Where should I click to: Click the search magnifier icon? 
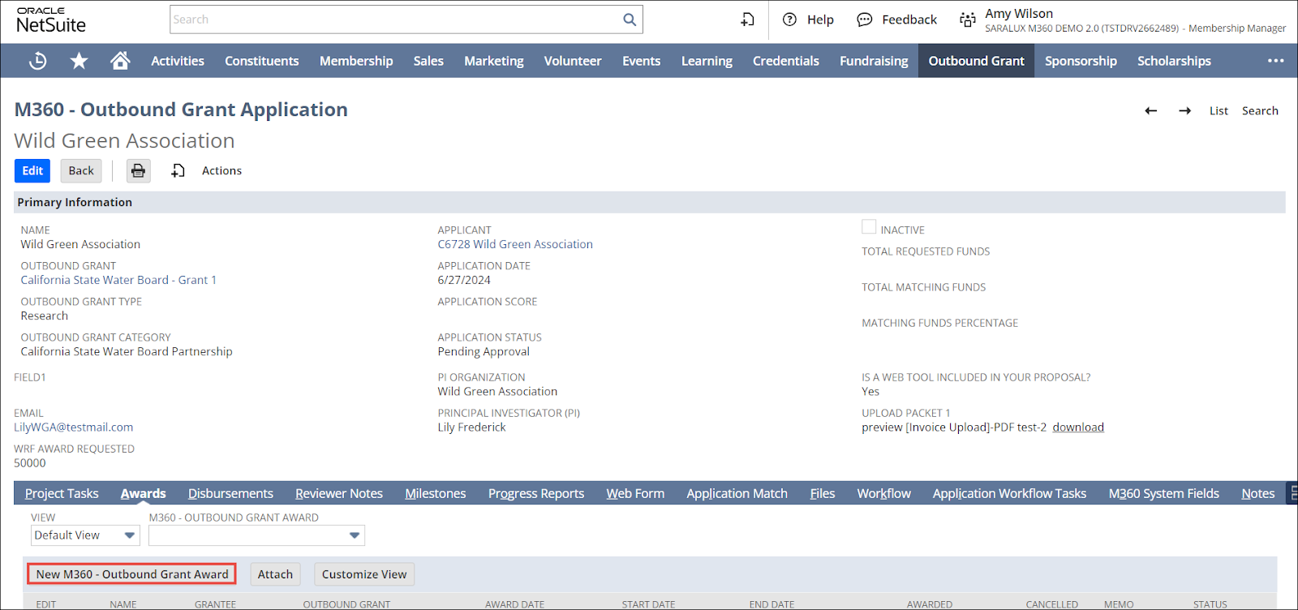point(630,19)
